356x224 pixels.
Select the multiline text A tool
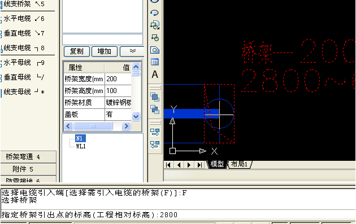click(x=155, y=74)
